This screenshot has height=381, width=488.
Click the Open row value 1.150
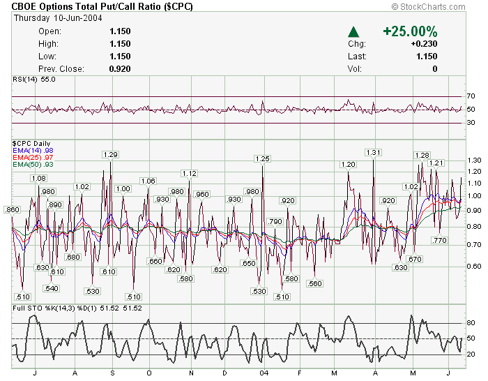[x=120, y=31]
